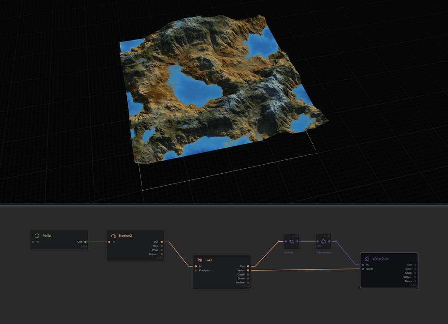This screenshot has height=324, width=448.
Task: Click the Guide input port on WaterColor
Action: click(x=362, y=269)
